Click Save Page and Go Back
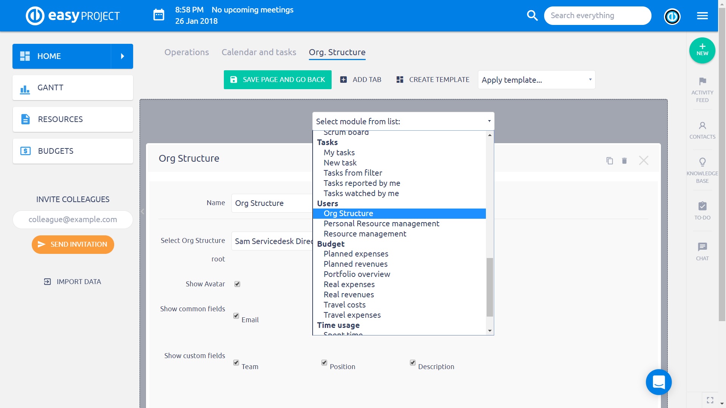The height and width of the screenshot is (408, 726). pos(278,80)
